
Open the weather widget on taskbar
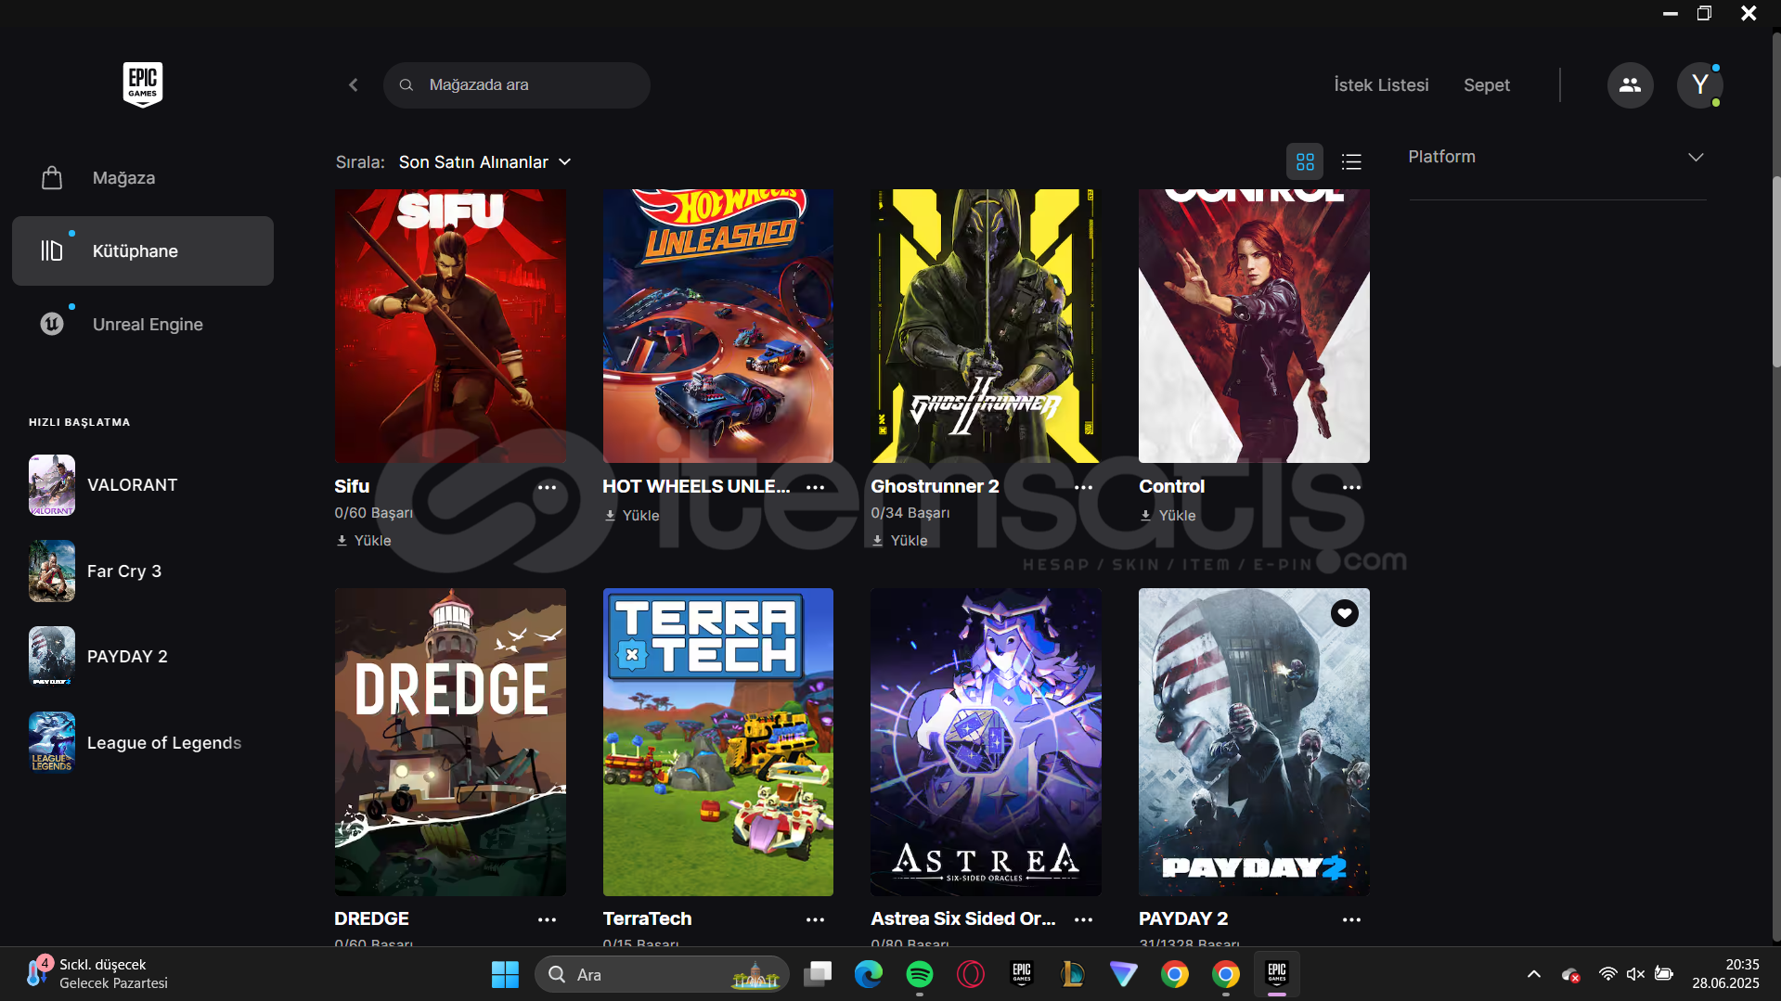point(97,975)
